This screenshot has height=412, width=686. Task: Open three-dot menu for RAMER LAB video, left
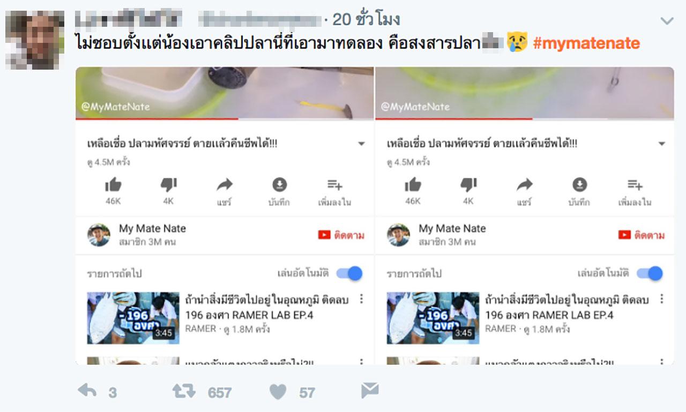click(x=361, y=299)
